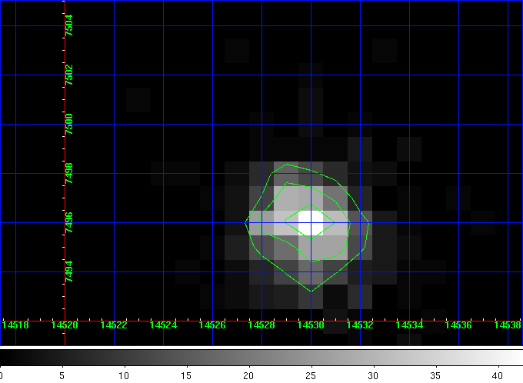Viewport: 523px width, 383px height.
Task: Click the x-axis label 14536
Action: [x=458, y=325]
